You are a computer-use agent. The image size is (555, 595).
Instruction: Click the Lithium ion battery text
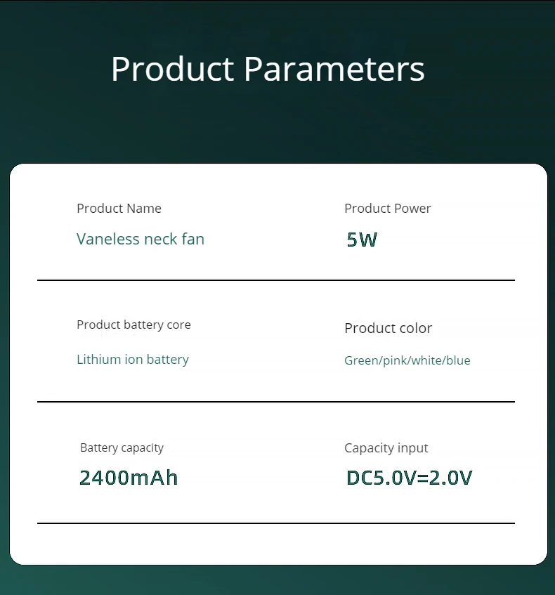coord(133,360)
